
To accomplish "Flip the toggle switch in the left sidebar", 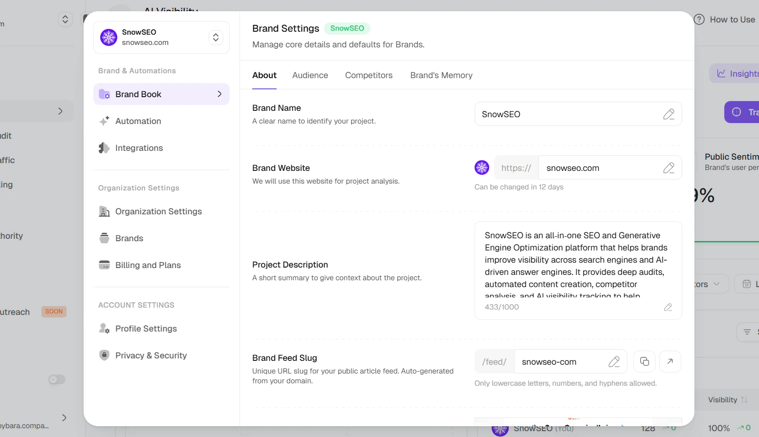I will pos(56,379).
